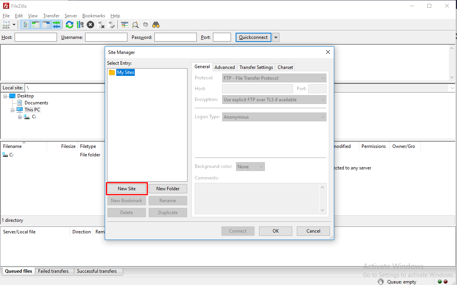This screenshot has height=285, width=457.
Task: Open the Encryption dropdown
Action: (x=274, y=100)
